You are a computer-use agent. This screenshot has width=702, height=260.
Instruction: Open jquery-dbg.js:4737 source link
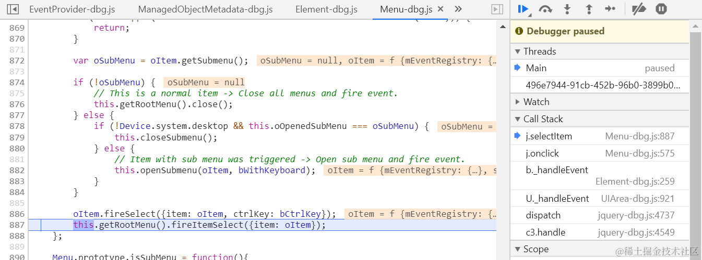tap(636, 215)
